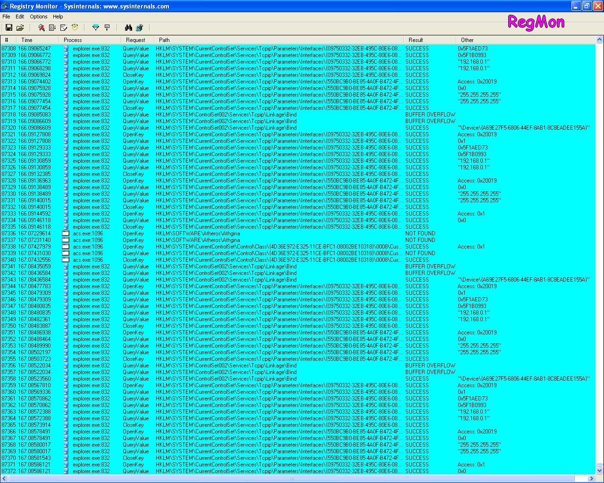Viewport: 604px width, 483px height.
Task: Click the binoculars Find icon
Action: pos(128,28)
